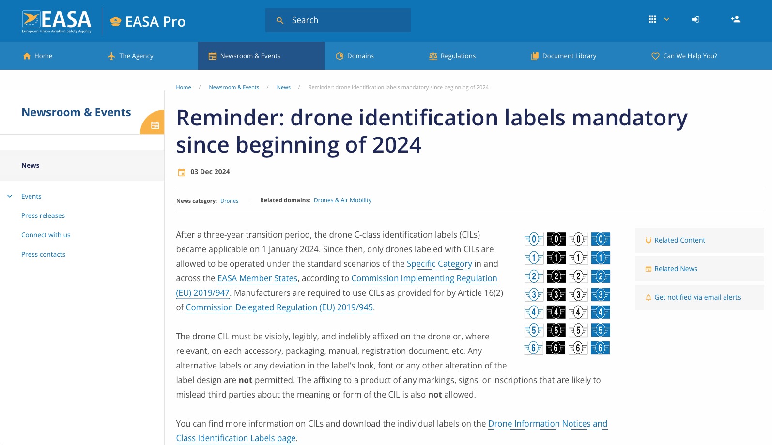Click the Drones news category link
Image resolution: width=772 pixels, height=445 pixels.
(230, 201)
